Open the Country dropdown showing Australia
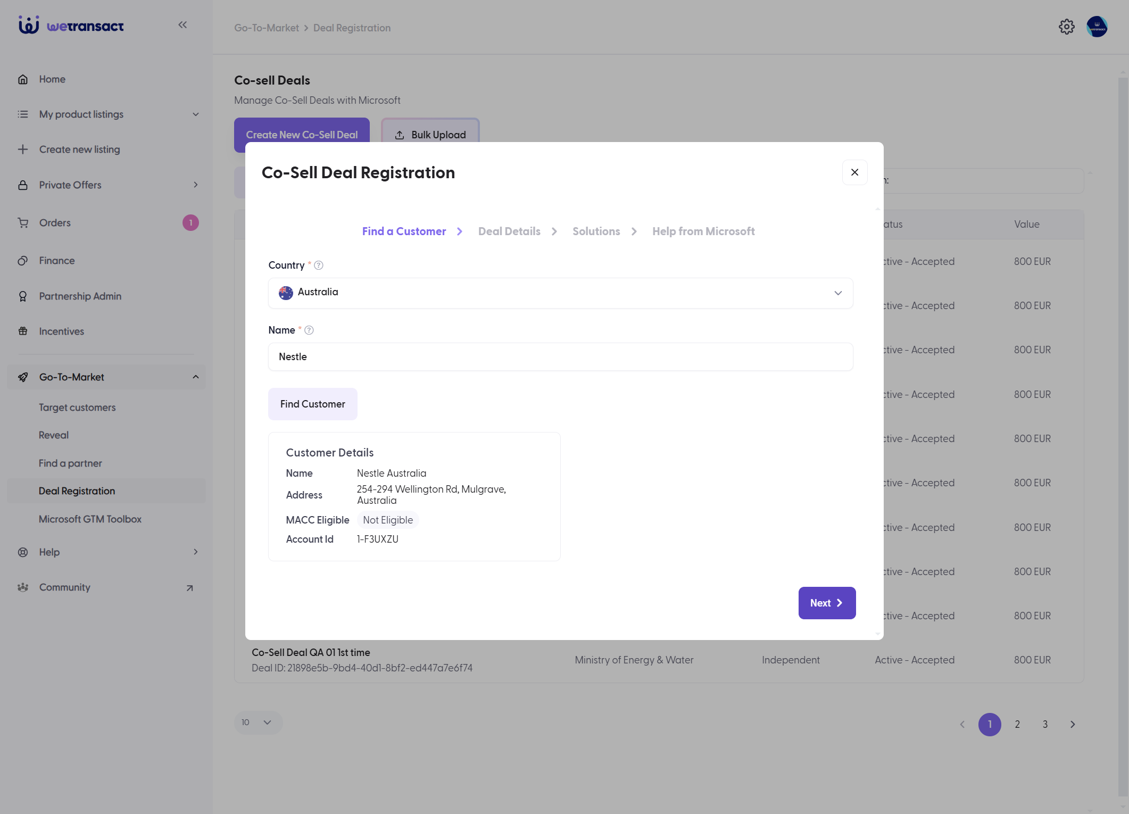Viewport: 1129px width, 814px height. coord(560,293)
